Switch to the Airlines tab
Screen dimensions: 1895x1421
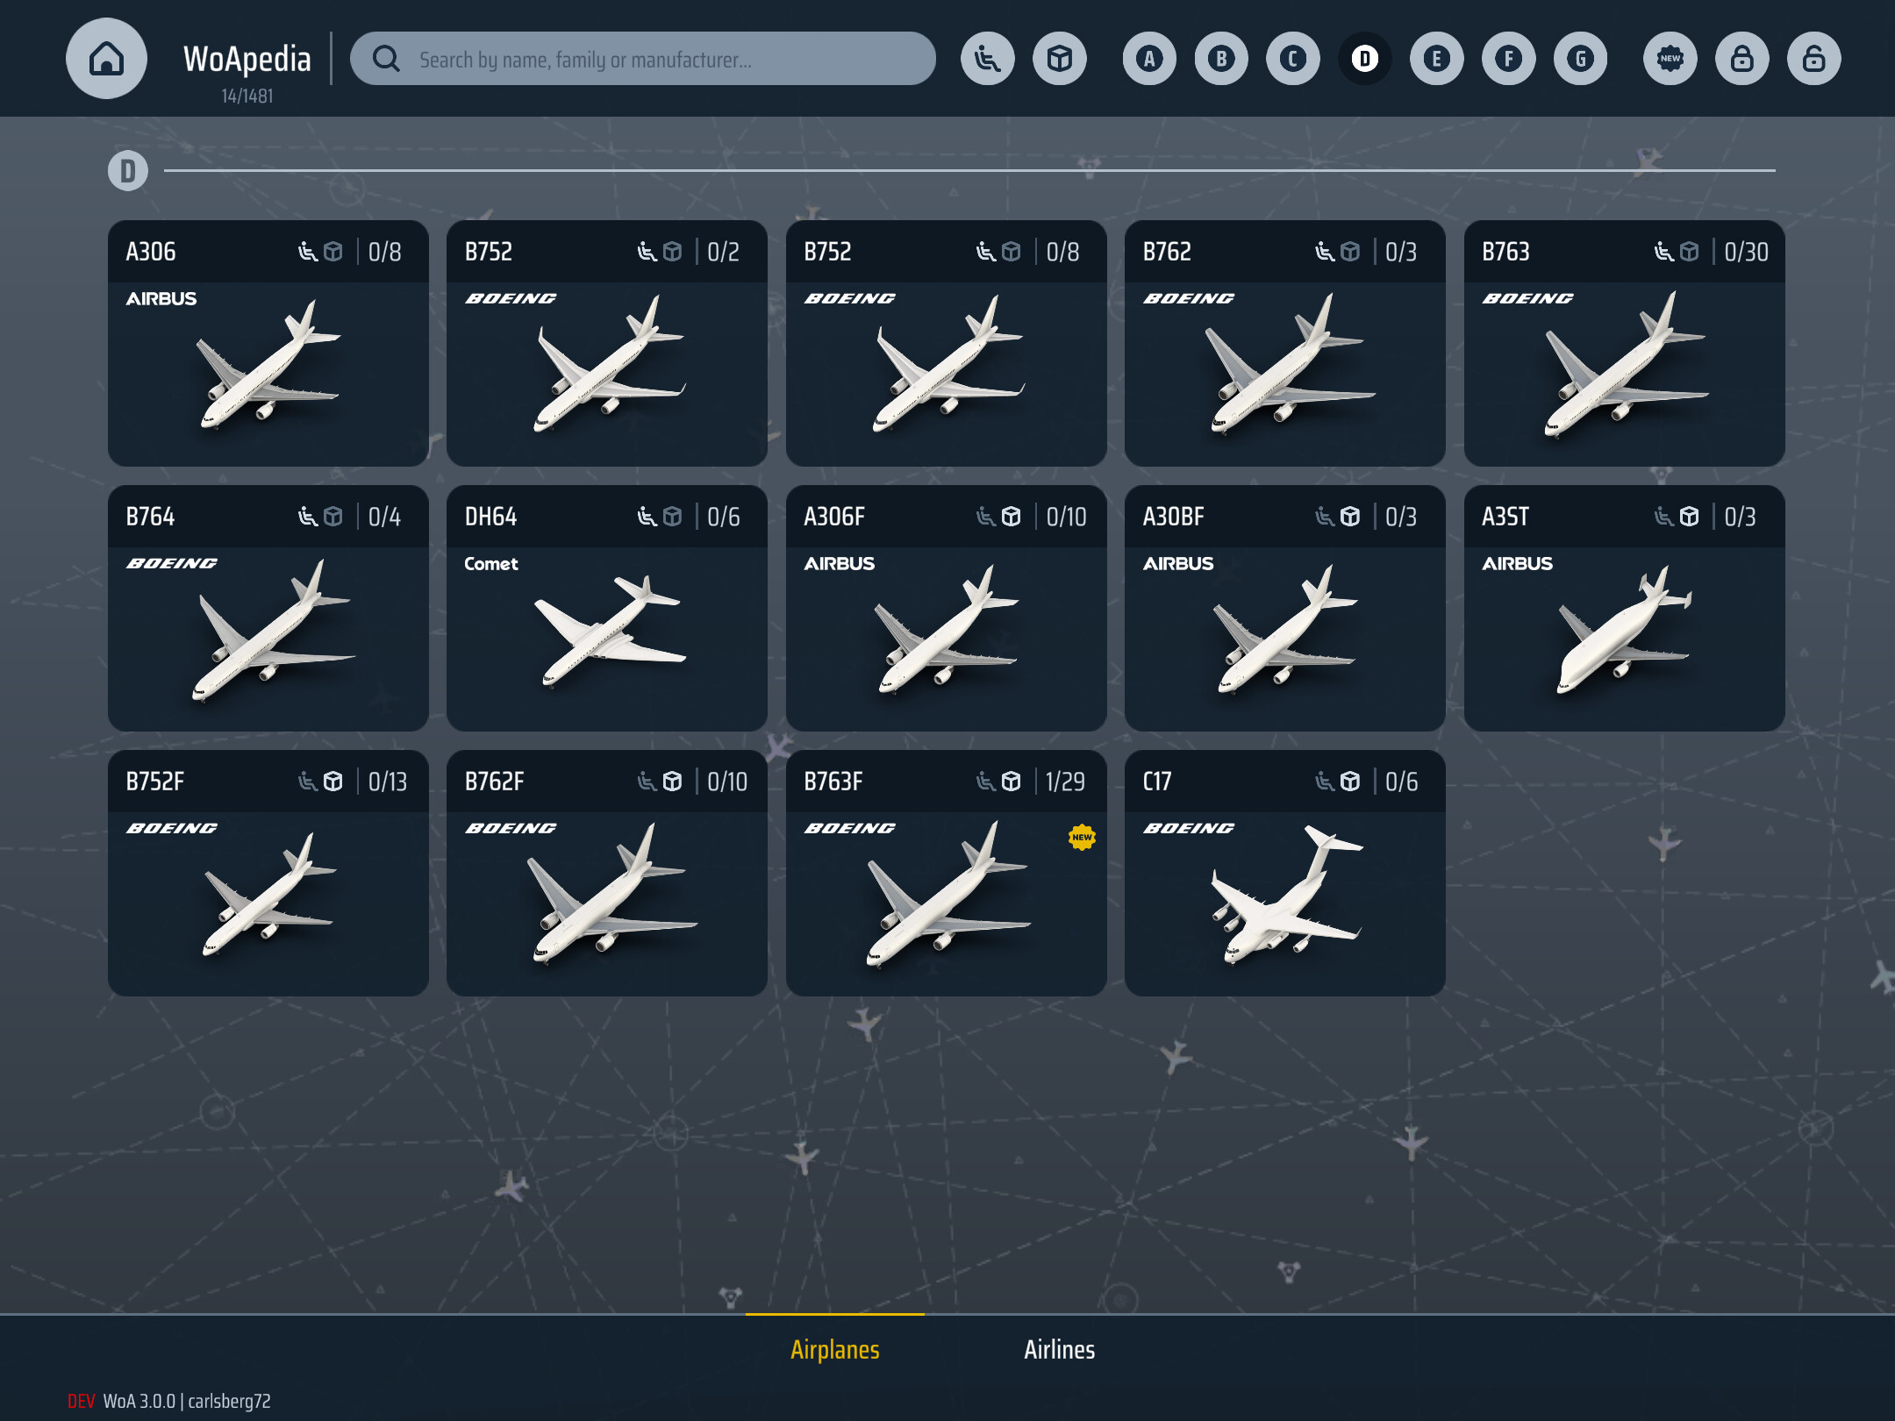1059,1349
